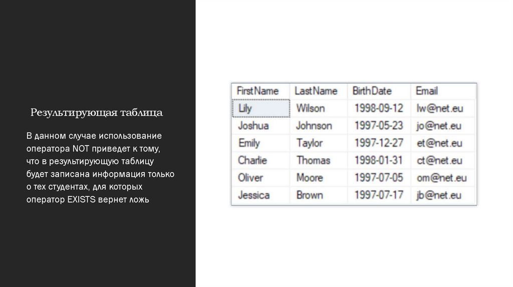Click the heading 'Результирующая таблица'
Viewport: 513px width, 287px height.
pos(97,112)
